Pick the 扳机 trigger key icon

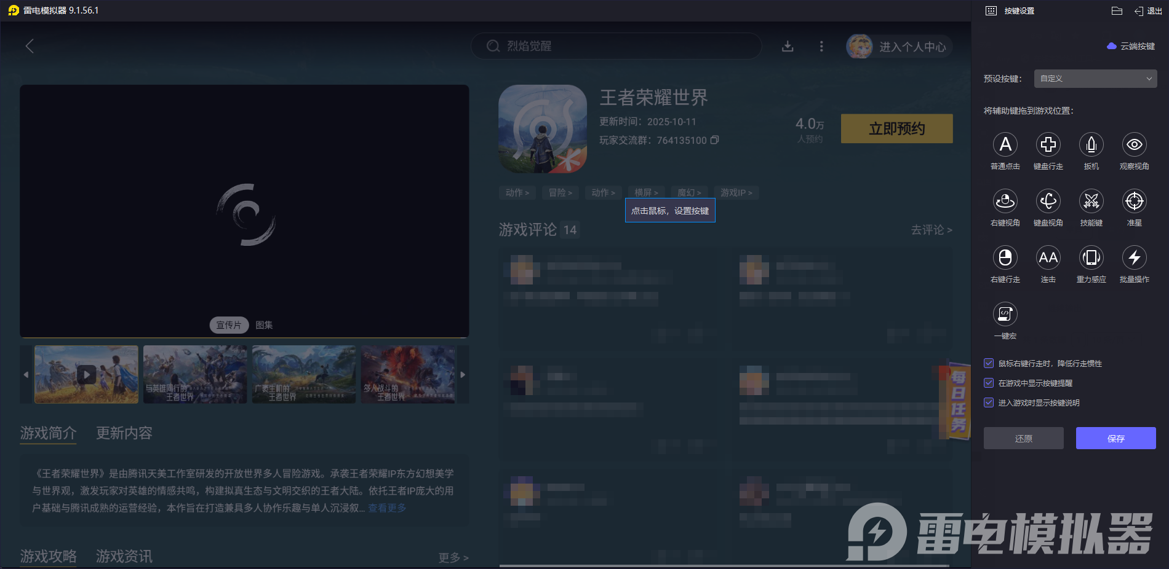coord(1091,144)
